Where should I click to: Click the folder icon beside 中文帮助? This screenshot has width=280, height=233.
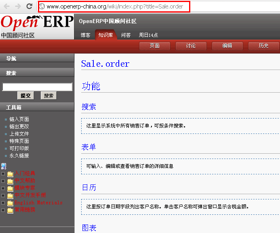[x=10, y=181]
